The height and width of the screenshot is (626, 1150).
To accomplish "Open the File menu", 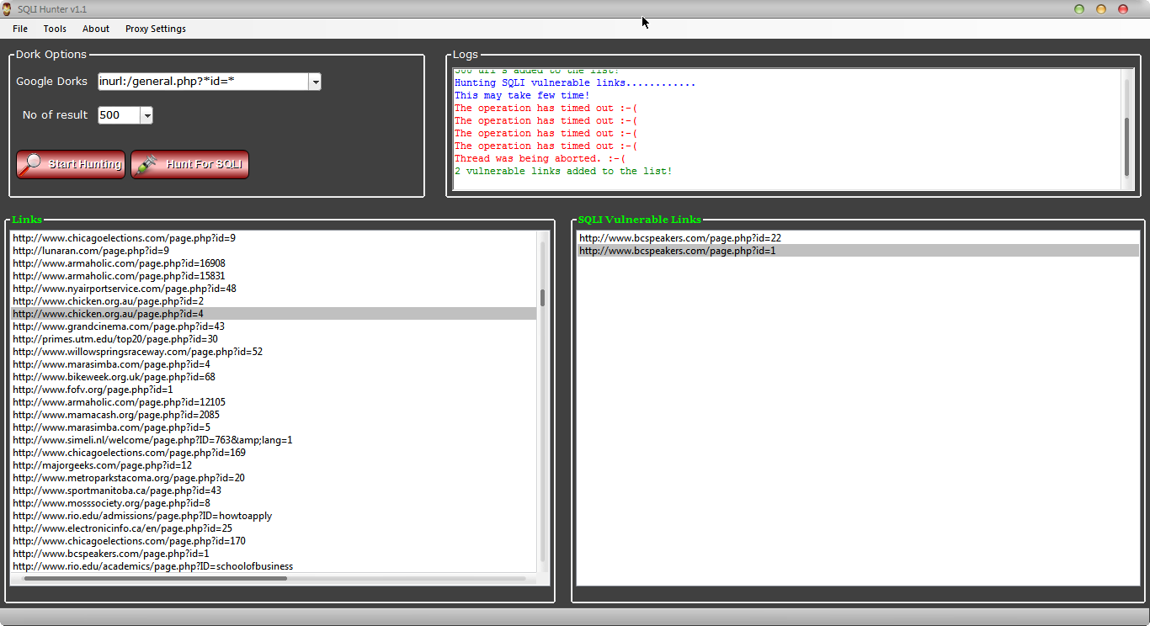I will click(20, 29).
